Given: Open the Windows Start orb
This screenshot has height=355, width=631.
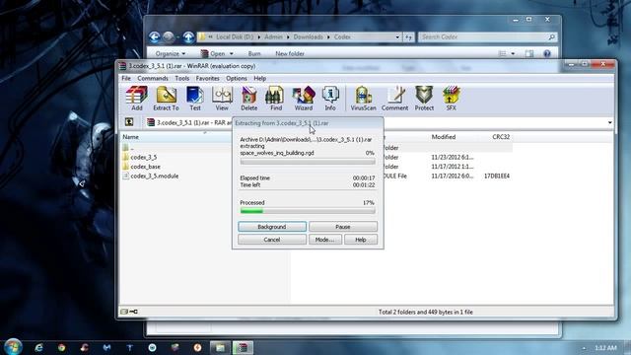Looking at the screenshot, I should coord(13,347).
